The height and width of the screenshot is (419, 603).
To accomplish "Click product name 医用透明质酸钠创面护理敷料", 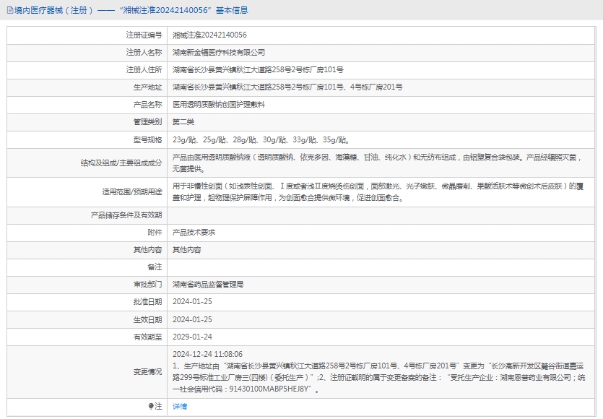I will [x=219, y=105].
